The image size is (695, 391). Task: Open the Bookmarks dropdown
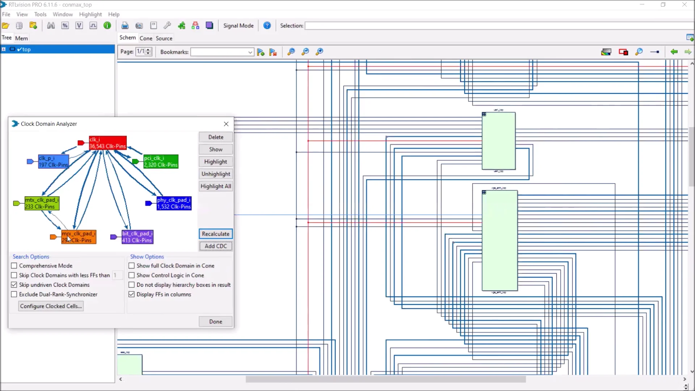pyautogui.click(x=250, y=52)
